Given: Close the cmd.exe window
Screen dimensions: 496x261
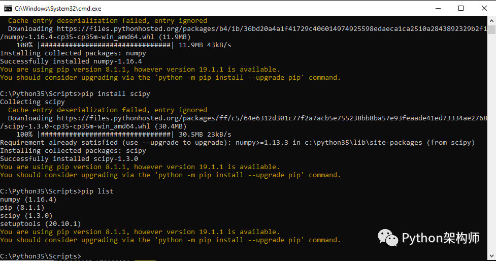Looking at the screenshot, I should pyautogui.click(x=484, y=9).
